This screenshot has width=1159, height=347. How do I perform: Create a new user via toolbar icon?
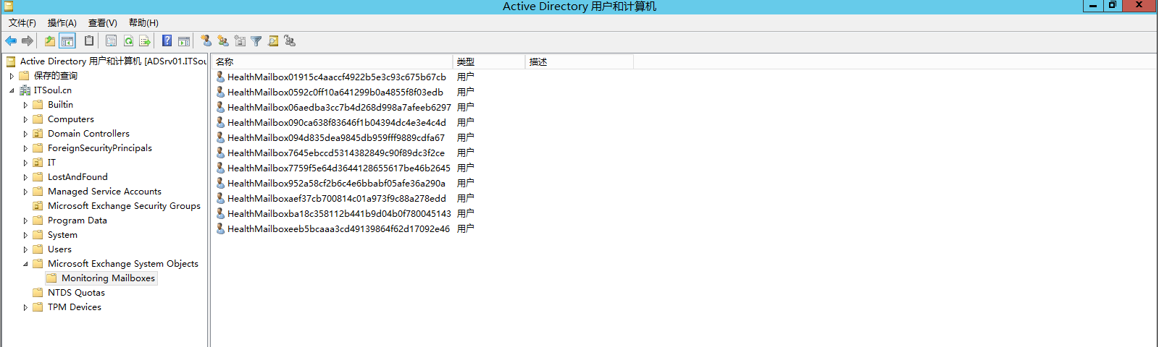pyautogui.click(x=206, y=41)
